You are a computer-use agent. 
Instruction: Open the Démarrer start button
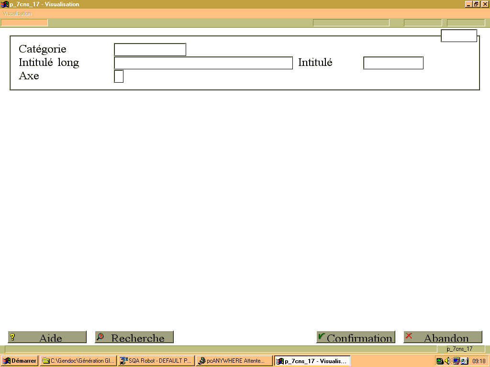pyautogui.click(x=20, y=361)
